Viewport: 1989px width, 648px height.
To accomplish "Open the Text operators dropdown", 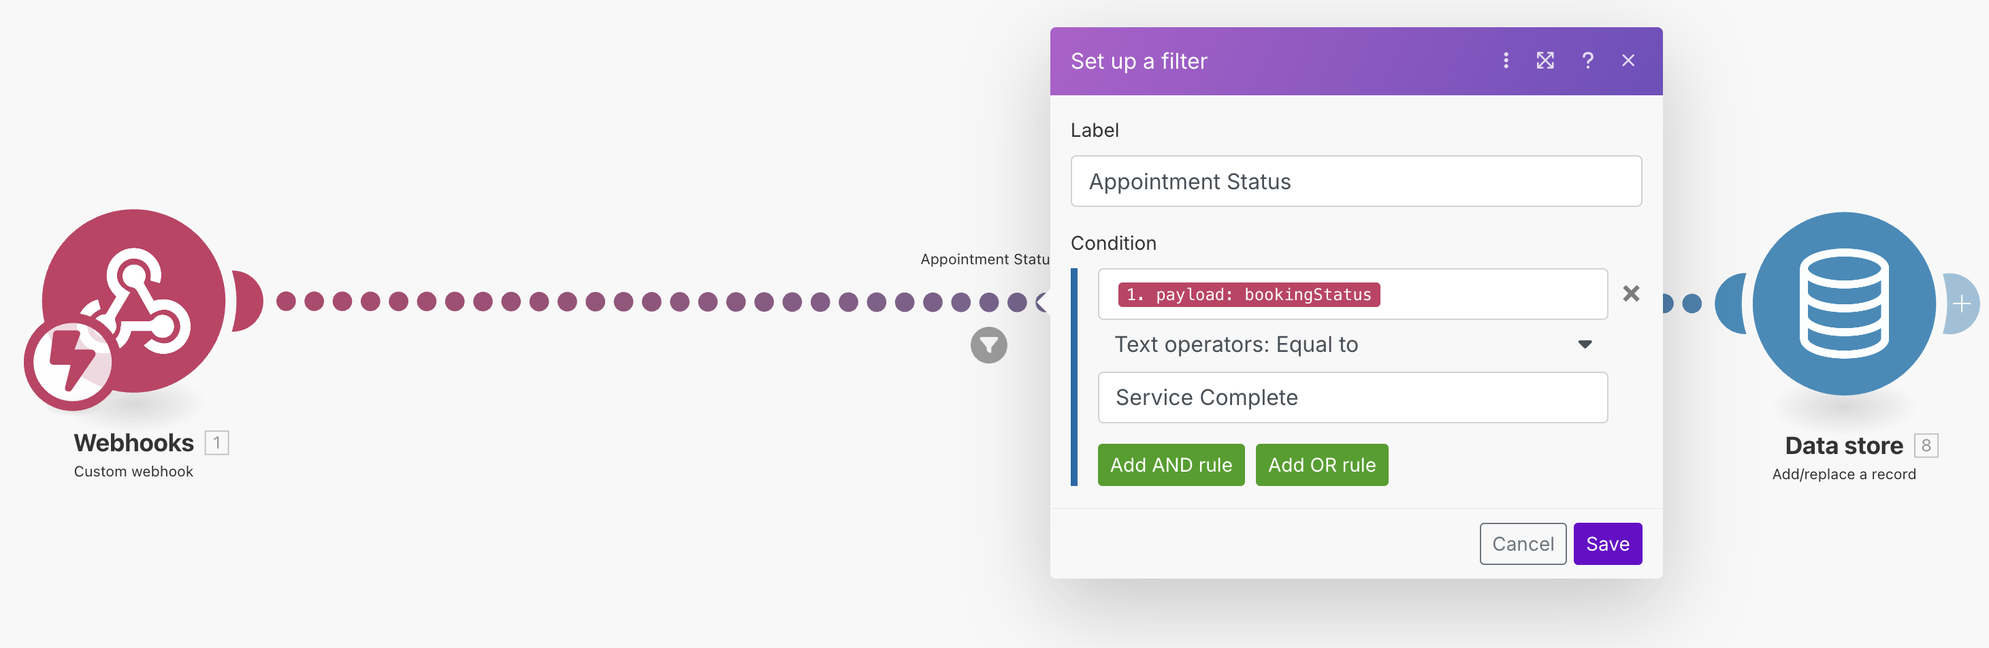I will 1351,344.
